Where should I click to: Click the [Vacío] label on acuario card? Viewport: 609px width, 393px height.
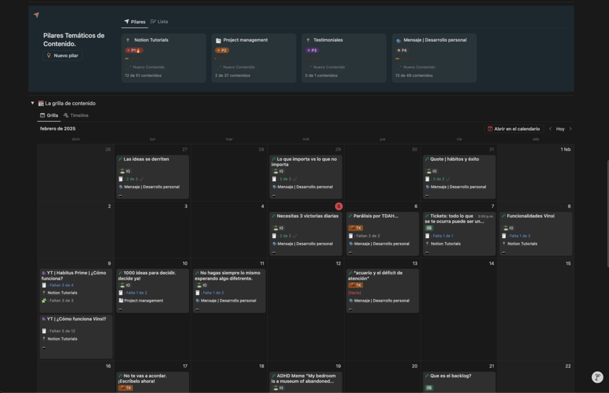[354, 293]
